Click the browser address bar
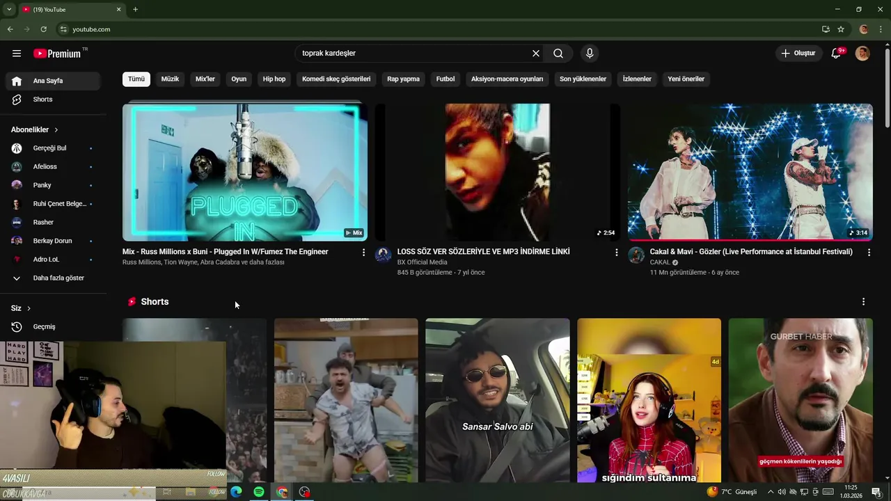891x501 pixels. coord(439,29)
